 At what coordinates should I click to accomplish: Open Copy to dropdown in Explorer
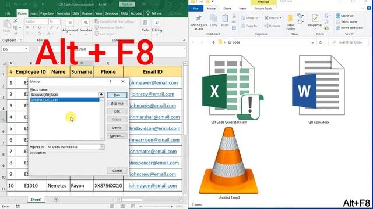click(250, 26)
